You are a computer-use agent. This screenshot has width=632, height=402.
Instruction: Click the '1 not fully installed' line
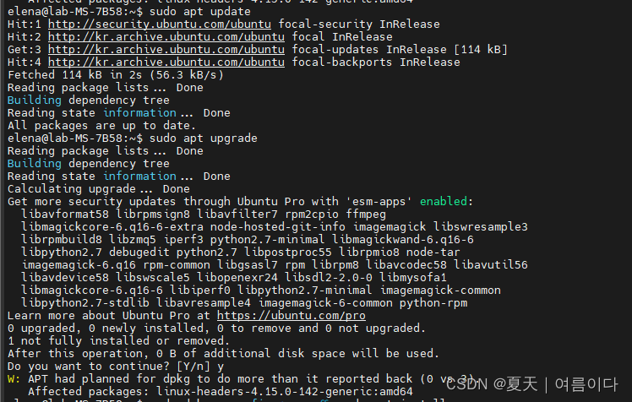point(118,341)
